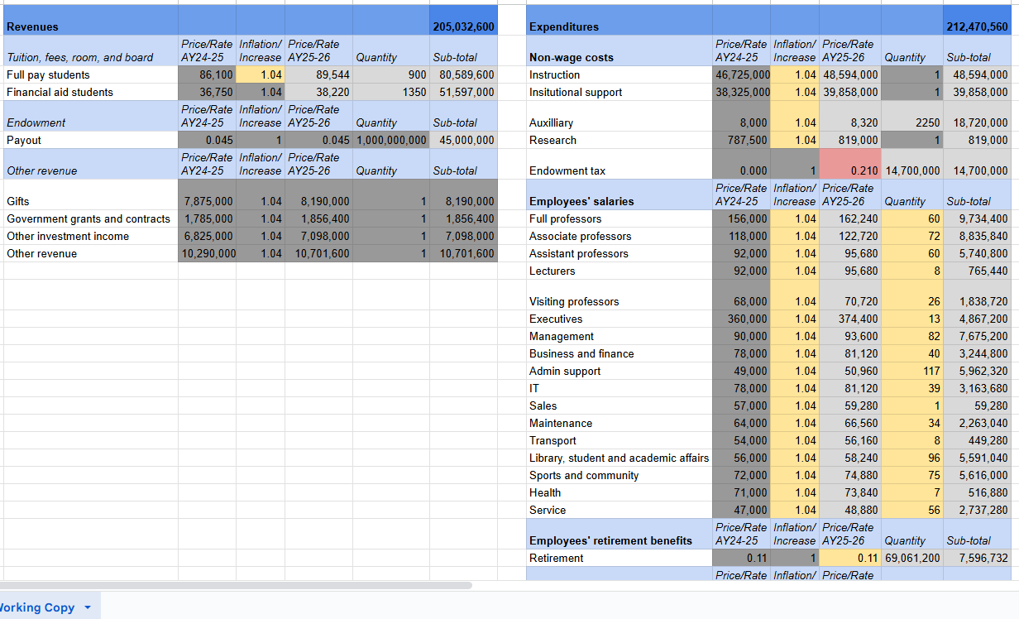Select 'Government grants and contracts' label
This screenshot has height=619, width=1019.
(90, 218)
